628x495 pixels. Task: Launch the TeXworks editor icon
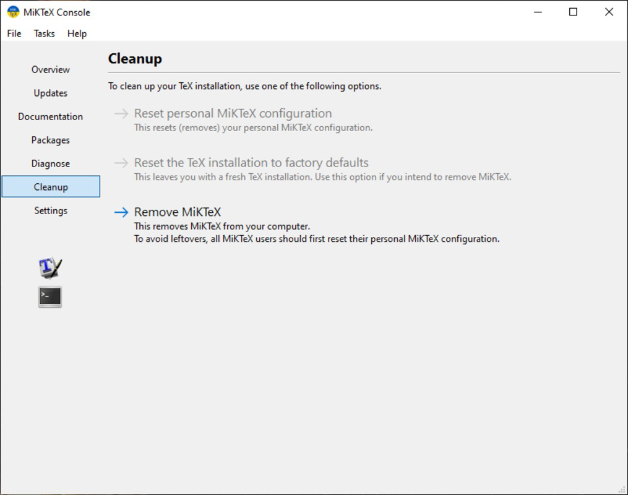pos(50,267)
